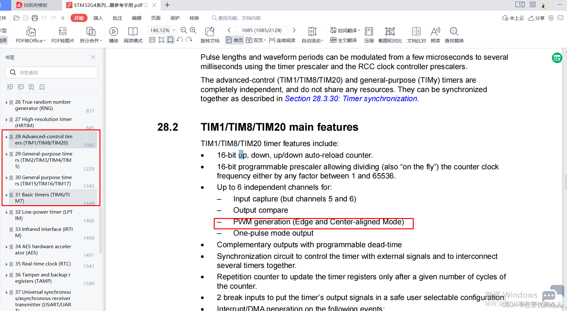The image size is (567, 311).
Task: Enable 连续阅读 continuous reading
Action: [282, 40]
